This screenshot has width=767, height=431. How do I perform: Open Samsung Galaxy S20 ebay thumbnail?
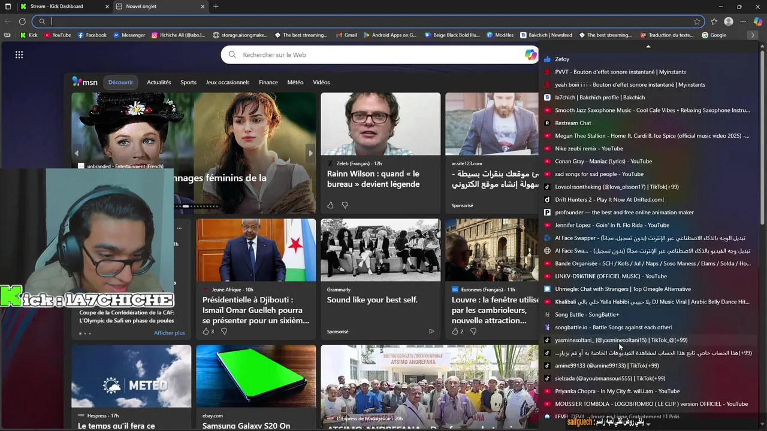(x=256, y=376)
